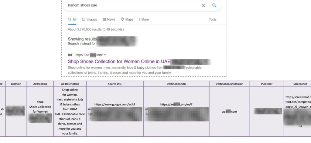Click the Ad Heading column header
Viewport: 311px width, 143px height.
(x=40, y=84)
